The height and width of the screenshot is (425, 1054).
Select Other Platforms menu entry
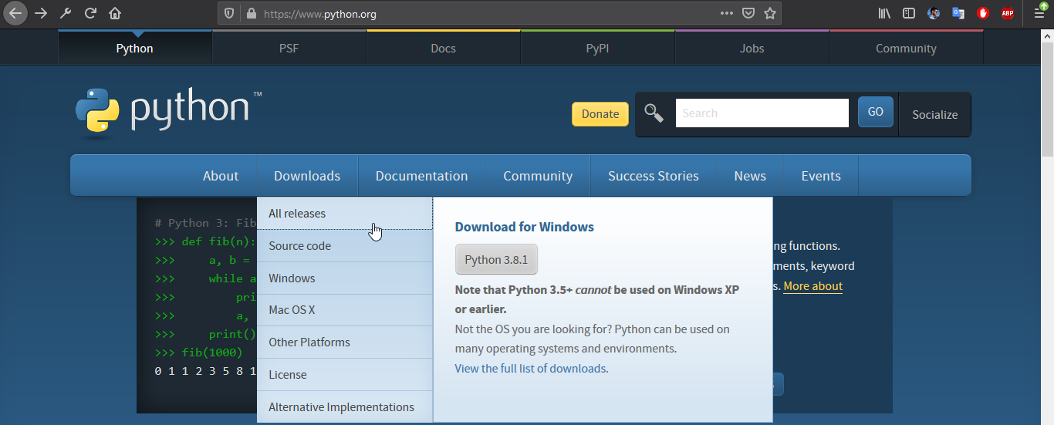pyautogui.click(x=345, y=342)
